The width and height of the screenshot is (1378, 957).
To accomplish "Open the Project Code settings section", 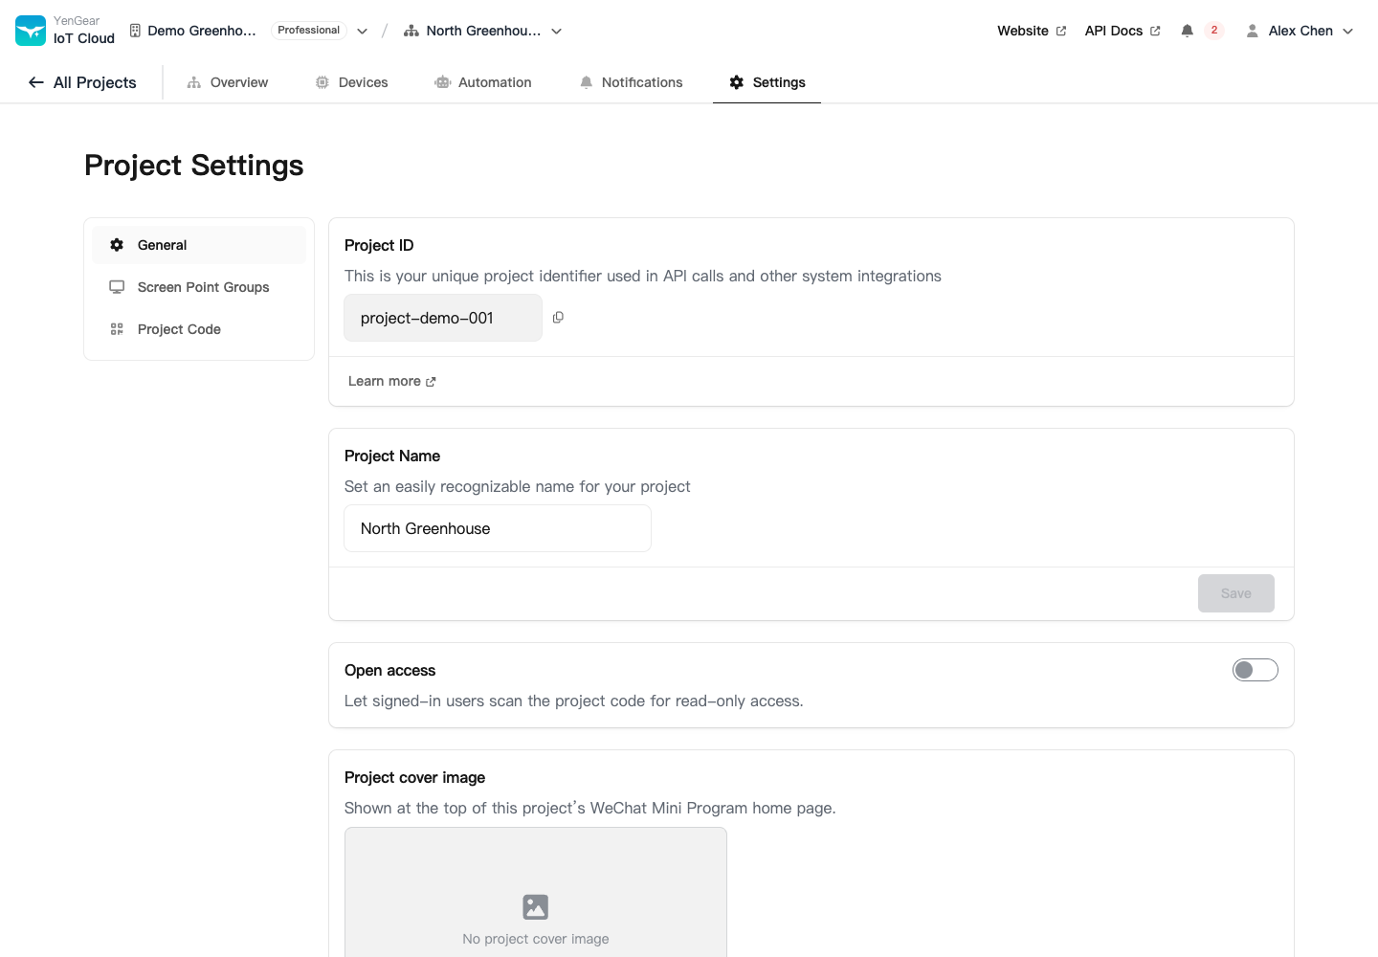I will [199, 329].
